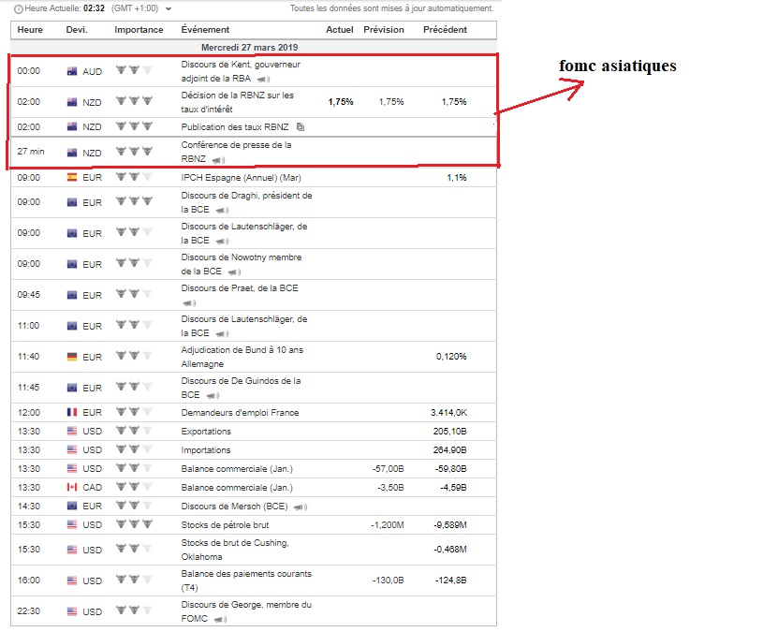The height and width of the screenshot is (632, 763).
Task: Click the Heure column header
Action: 30,30
